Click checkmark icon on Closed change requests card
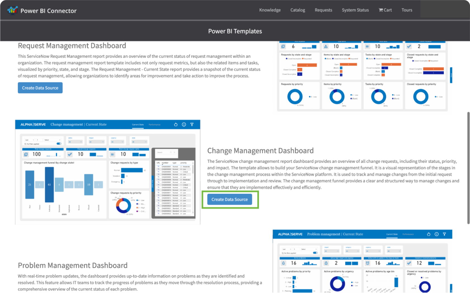 [69, 154]
